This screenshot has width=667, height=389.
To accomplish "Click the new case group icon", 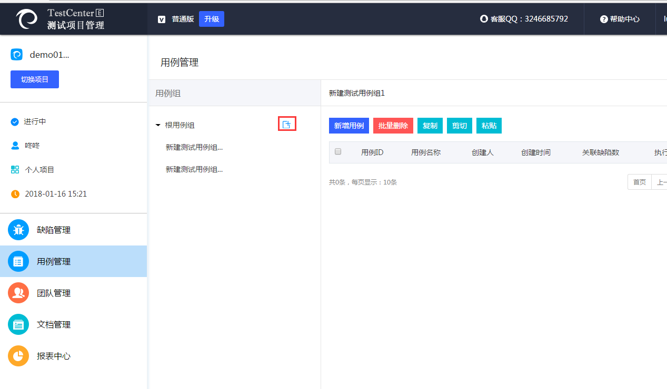I will 287,125.
